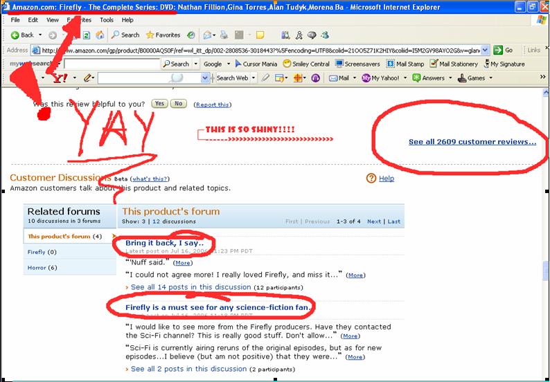Open the Back button history dropdown
Image resolution: width=550 pixels, height=382 pixels.
pos(40,35)
